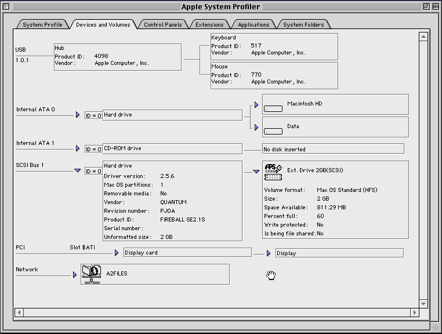The height and width of the screenshot is (334, 442).
Task: Click 'Unformatted size' value '2 GB'
Action: click(166, 237)
